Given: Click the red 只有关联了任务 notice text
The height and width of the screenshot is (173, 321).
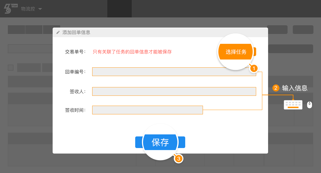Looking at the screenshot, I should click(132, 52).
